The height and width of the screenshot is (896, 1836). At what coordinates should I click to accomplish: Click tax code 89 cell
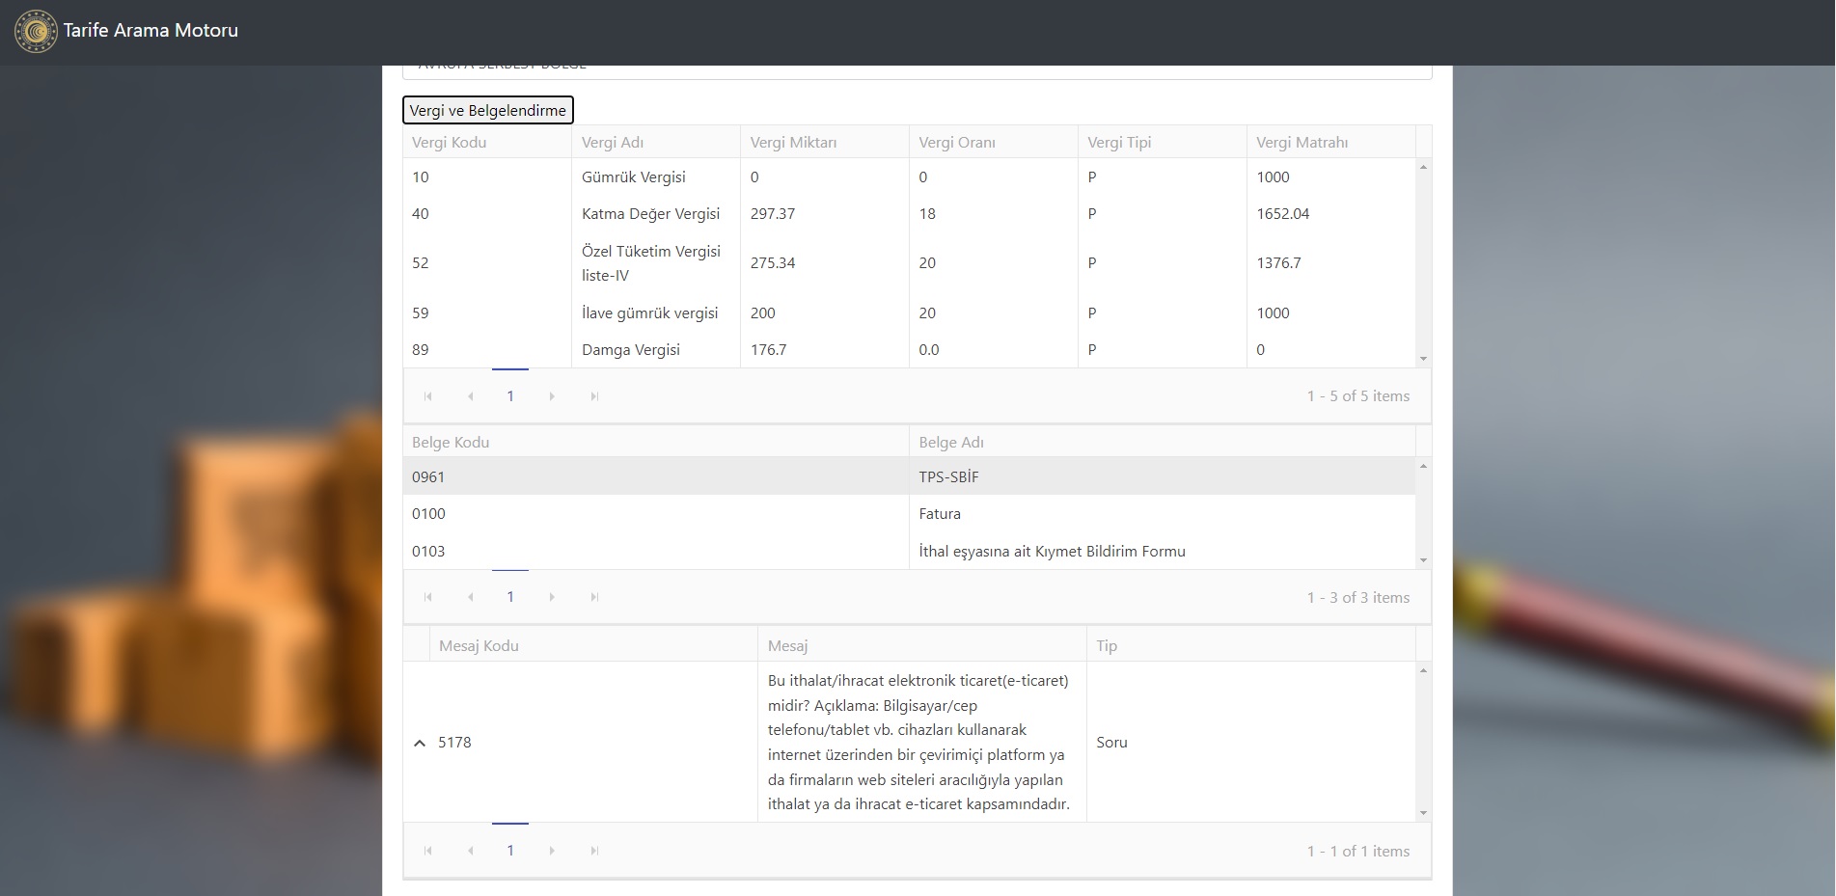click(487, 350)
